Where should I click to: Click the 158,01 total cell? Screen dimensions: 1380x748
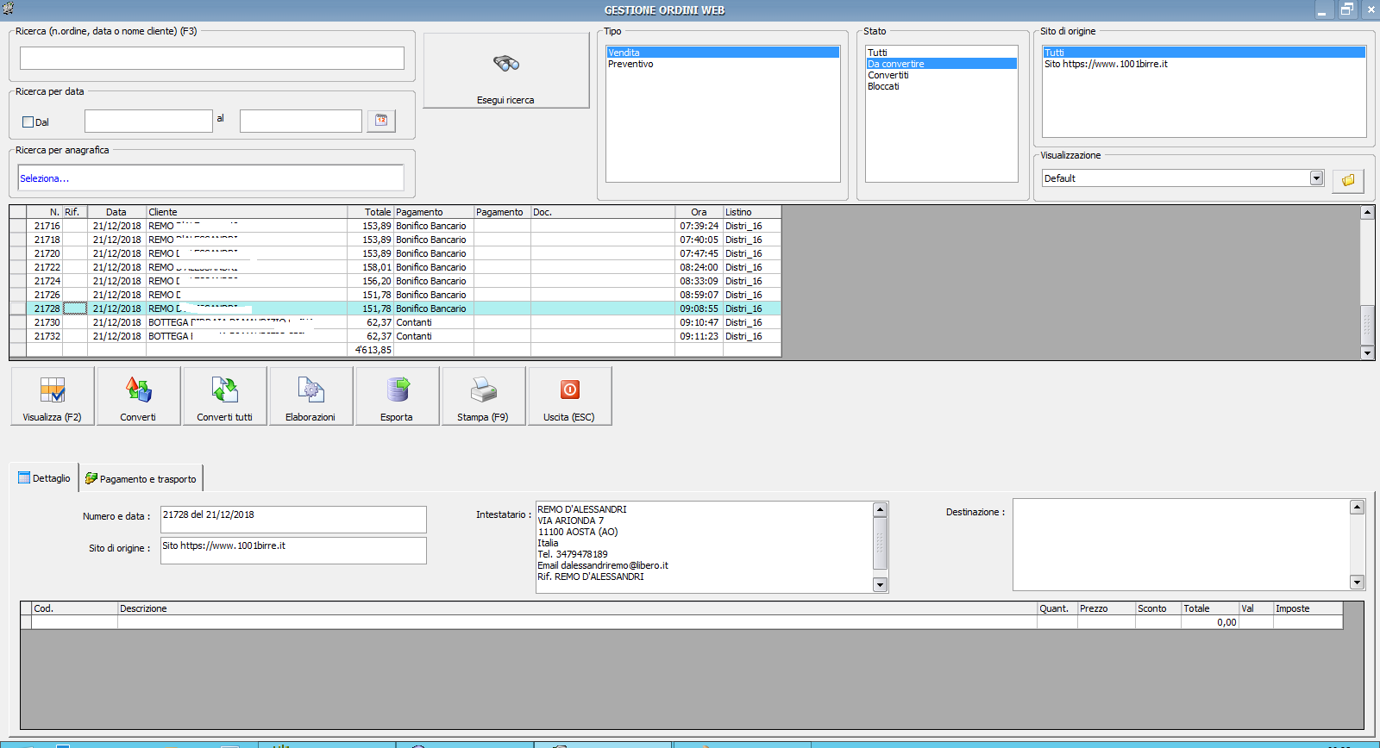pyautogui.click(x=371, y=267)
